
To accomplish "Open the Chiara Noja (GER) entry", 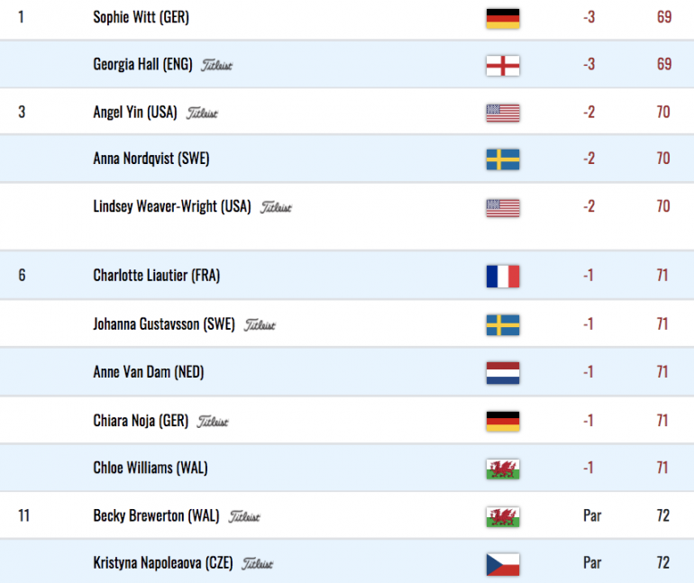I will [x=141, y=421].
